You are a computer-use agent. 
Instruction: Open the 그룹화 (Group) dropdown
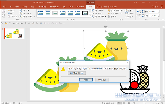point(130,13)
